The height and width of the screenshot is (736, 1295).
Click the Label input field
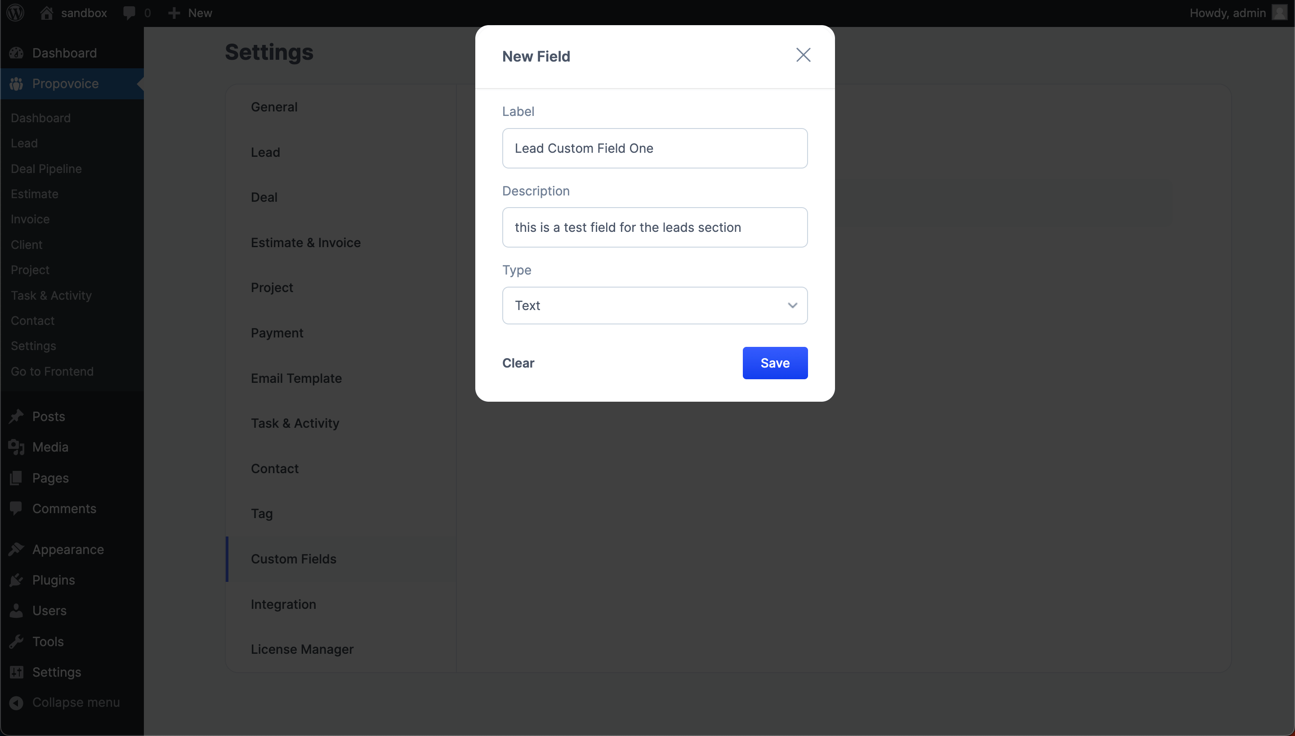point(655,147)
